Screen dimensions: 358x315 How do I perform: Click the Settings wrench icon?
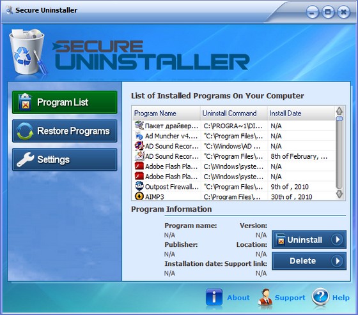[x=25, y=159]
